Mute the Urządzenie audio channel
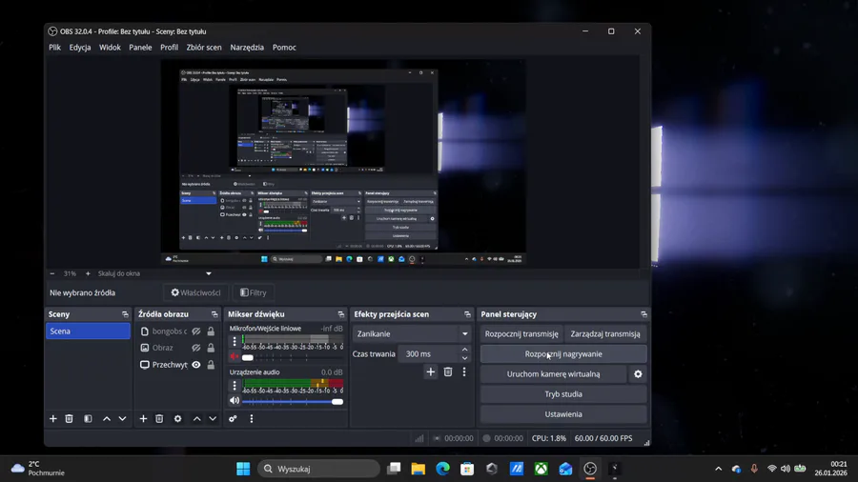The width and height of the screenshot is (858, 482). (235, 401)
